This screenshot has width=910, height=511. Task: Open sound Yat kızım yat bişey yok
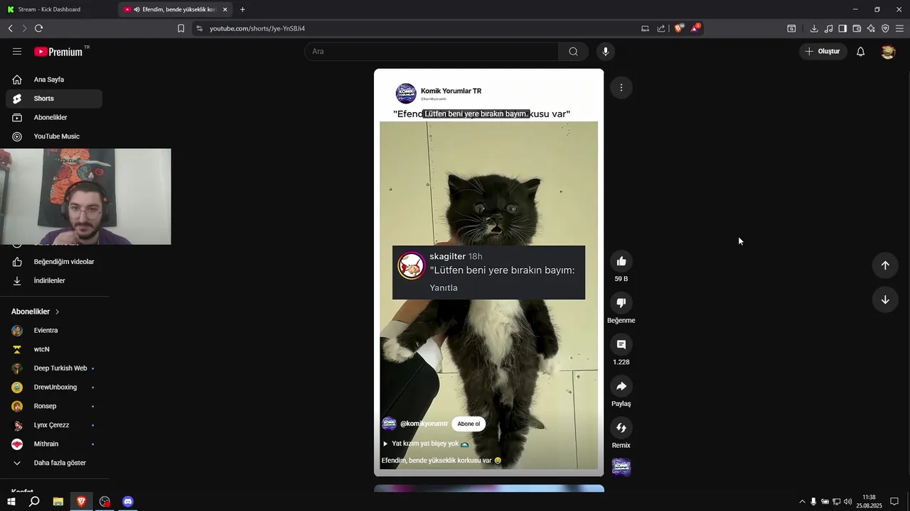(425, 444)
